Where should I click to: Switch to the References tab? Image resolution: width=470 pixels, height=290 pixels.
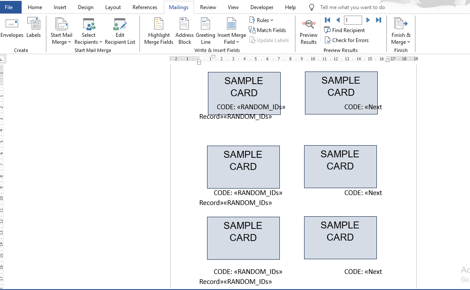click(145, 7)
